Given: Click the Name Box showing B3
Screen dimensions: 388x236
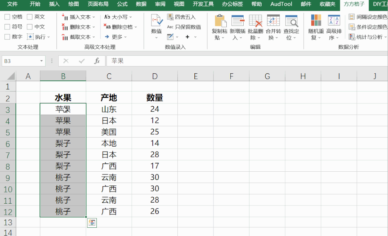Looking at the screenshot, I should coord(20,61).
